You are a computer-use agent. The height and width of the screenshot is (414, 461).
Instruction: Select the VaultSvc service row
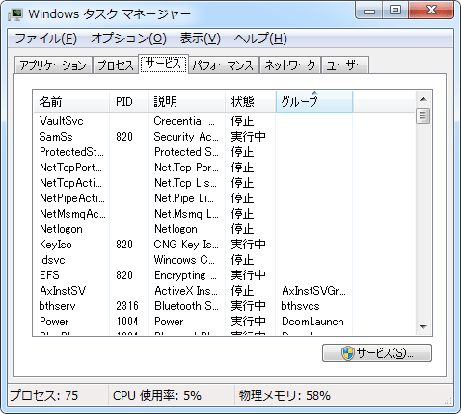click(193, 121)
